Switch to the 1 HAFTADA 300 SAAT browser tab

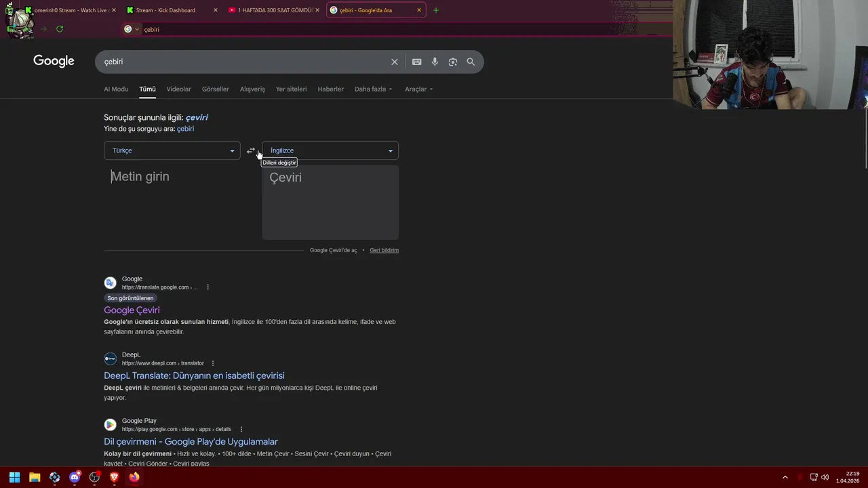(x=274, y=10)
